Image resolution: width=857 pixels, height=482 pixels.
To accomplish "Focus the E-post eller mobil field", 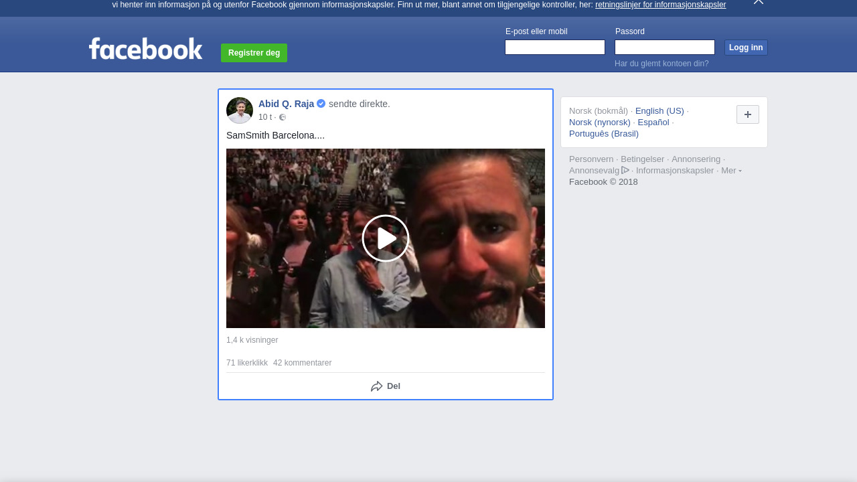I will pos(555,48).
